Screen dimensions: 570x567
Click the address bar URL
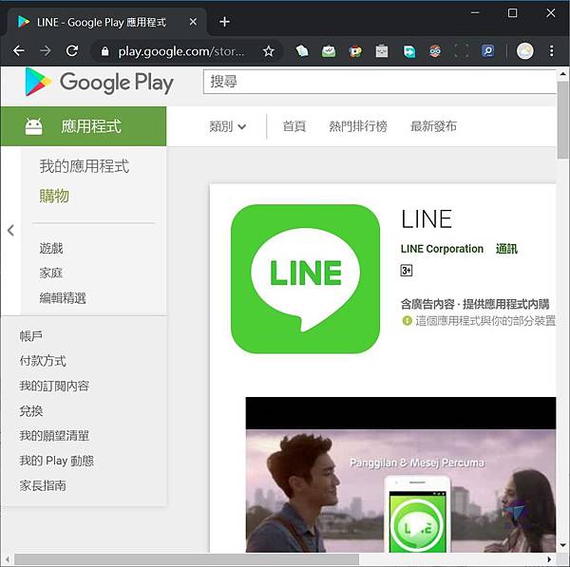pos(181,51)
